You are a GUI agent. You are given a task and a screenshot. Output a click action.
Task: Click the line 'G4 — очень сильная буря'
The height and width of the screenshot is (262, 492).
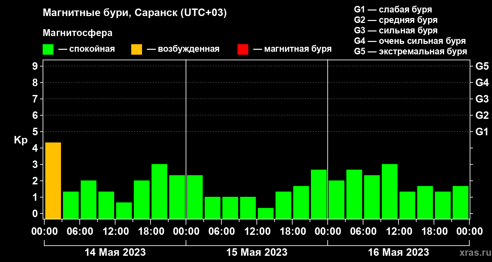pyautogui.click(x=410, y=41)
